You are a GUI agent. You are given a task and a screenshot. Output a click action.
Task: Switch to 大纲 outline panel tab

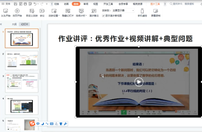14,24
